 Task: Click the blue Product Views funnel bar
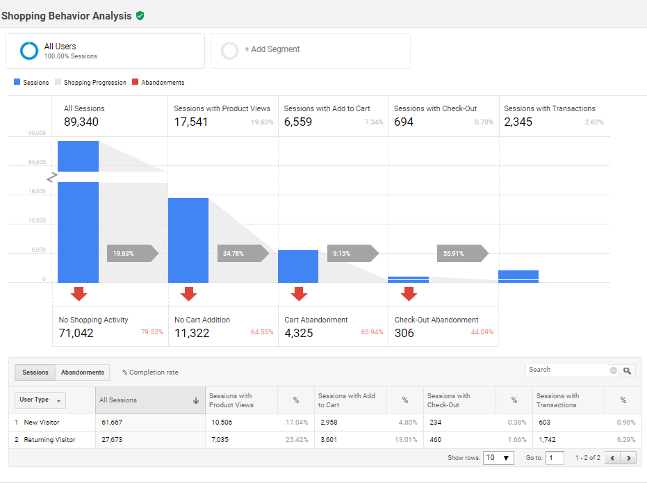pos(188,240)
